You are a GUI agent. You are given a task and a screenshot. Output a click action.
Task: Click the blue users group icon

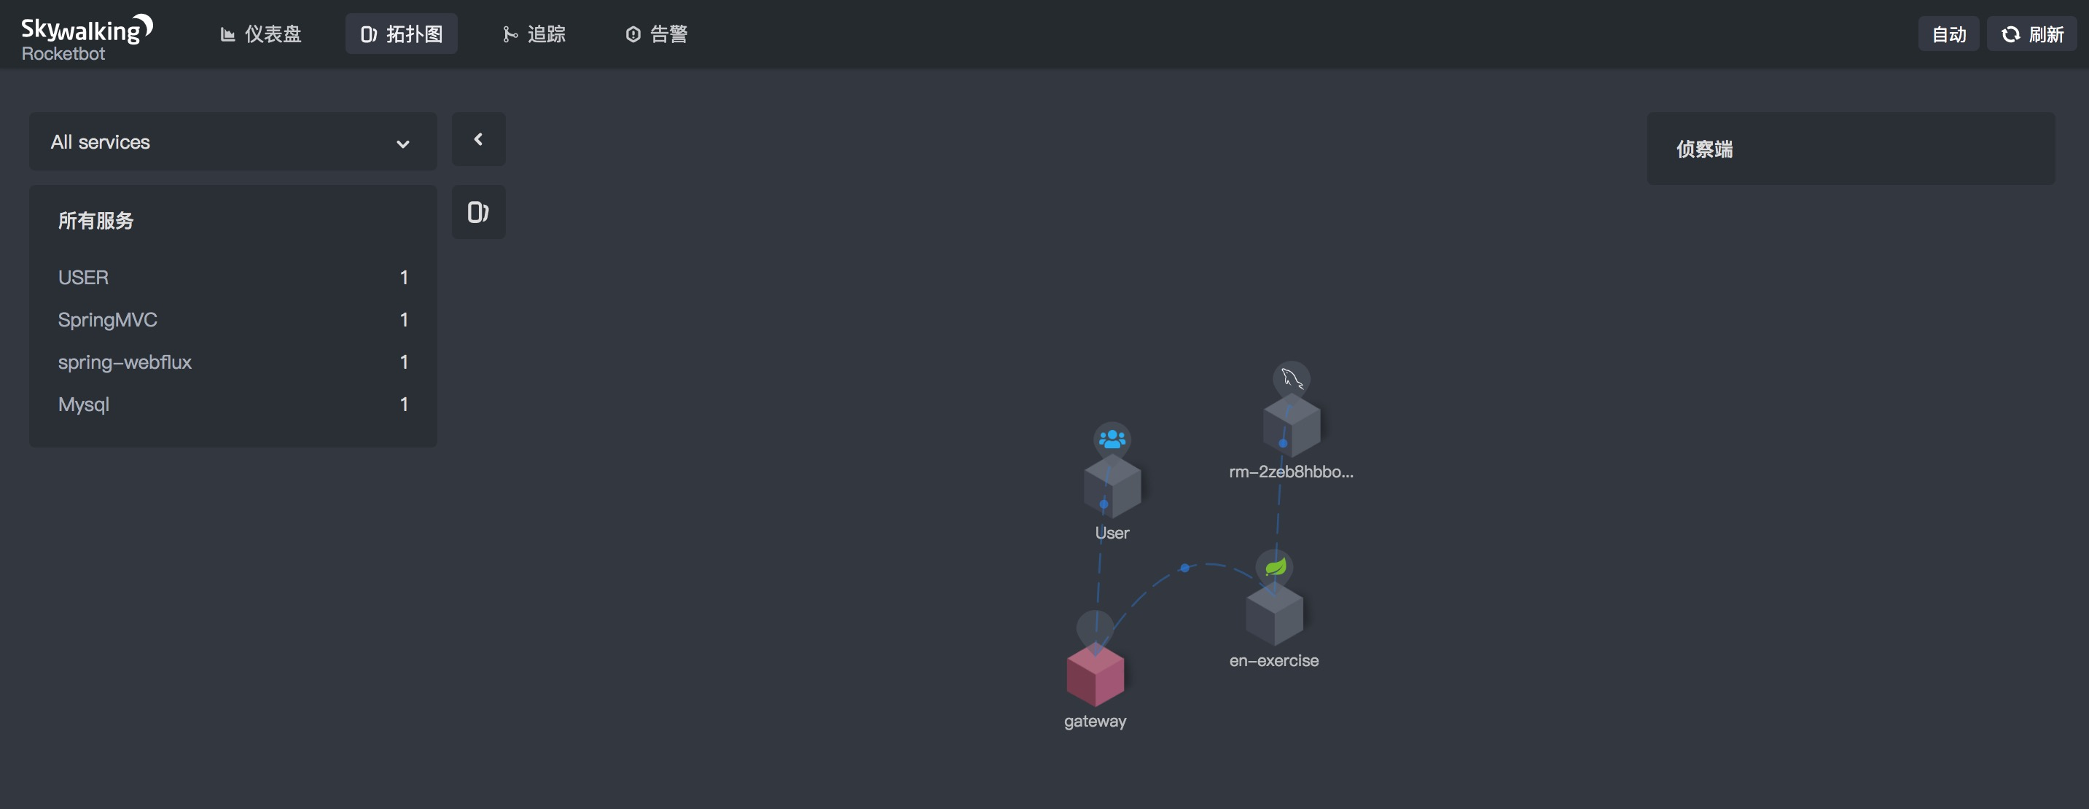pyautogui.click(x=1112, y=439)
